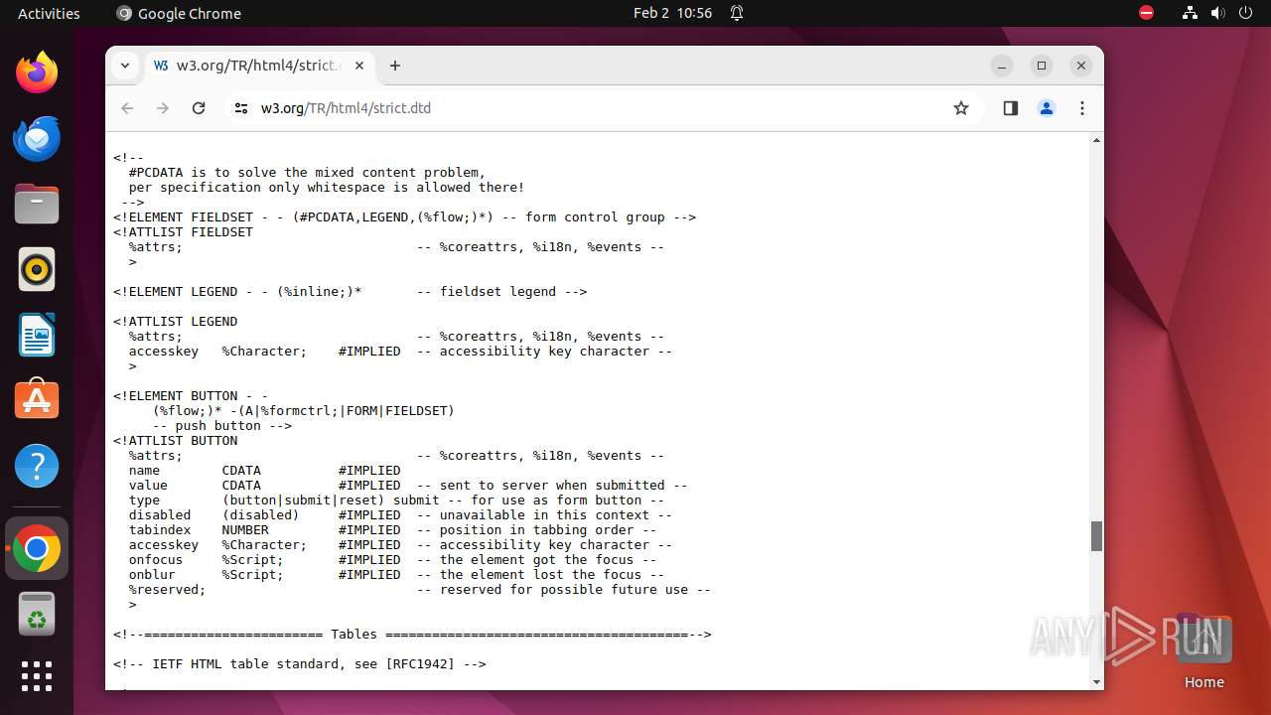Open Firefox from the dock
Viewport: 1271px width, 715px height.
coord(37,72)
